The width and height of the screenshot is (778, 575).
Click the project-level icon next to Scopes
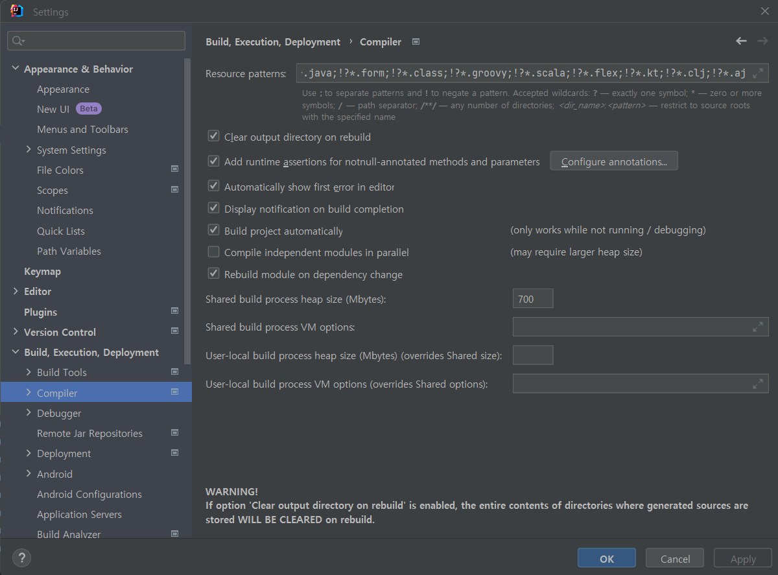(x=174, y=189)
